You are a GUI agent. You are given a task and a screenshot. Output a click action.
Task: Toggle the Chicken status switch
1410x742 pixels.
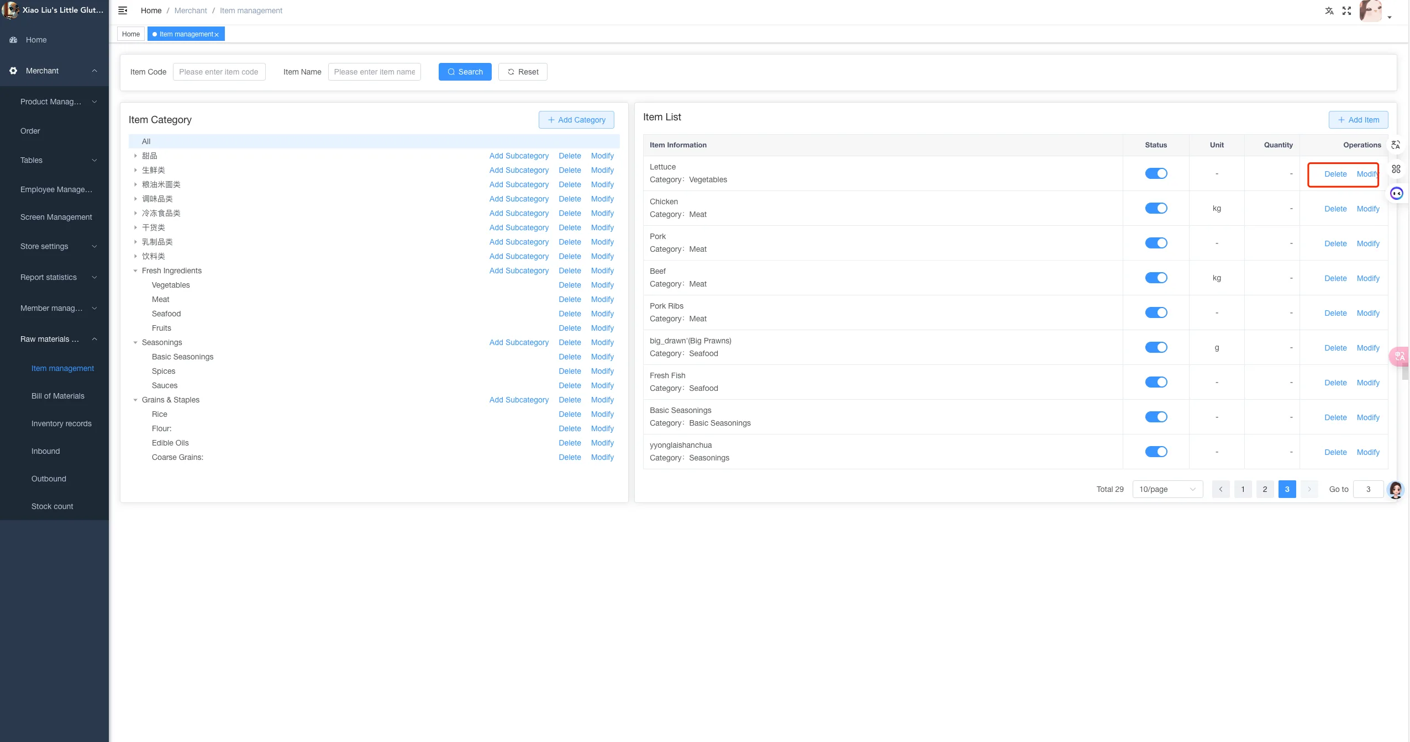[1156, 208]
